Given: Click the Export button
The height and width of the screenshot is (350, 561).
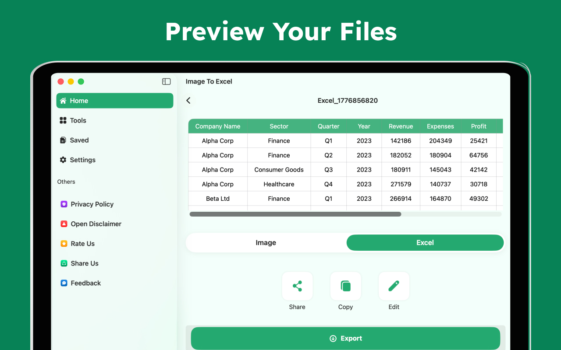Looking at the screenshot, I should click(345, 338).
